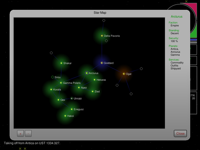Zoom out with the minus button

coord(28,134)
